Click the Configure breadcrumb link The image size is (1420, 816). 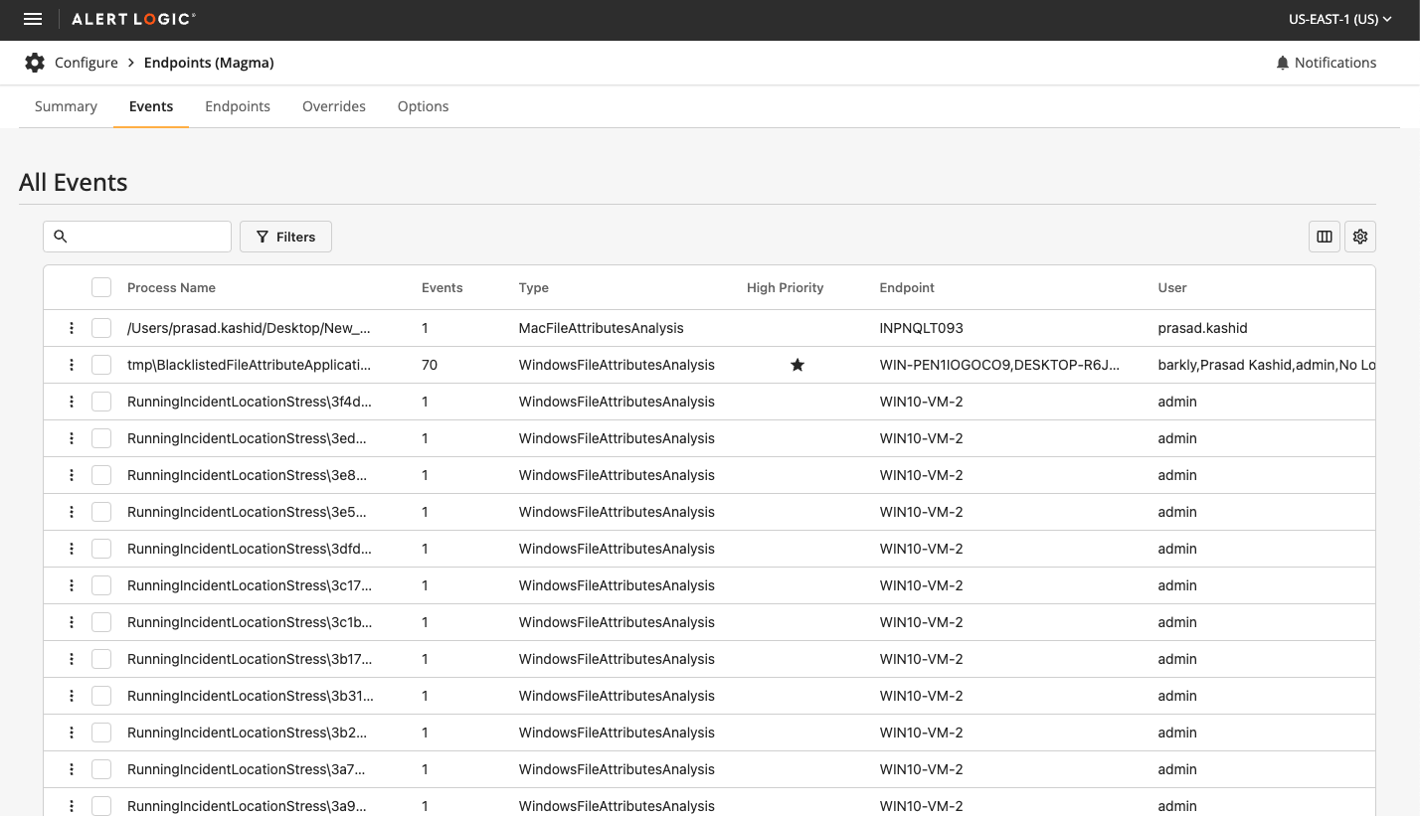pos(87,63)
